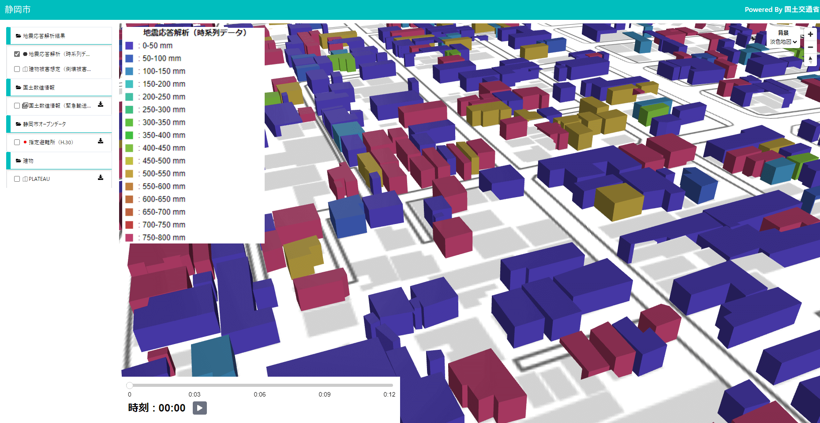This screenshot has width=820, height=423.
Task: Click the 600-650 mm legend swatch
Action: [129, 199]
